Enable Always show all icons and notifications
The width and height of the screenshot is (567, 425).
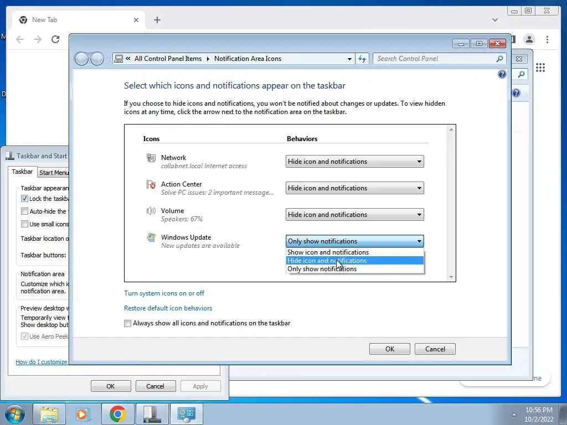(x=128, y=323)
